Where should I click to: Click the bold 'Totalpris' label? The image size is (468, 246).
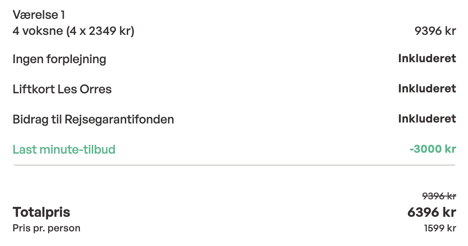coord(42,212)
